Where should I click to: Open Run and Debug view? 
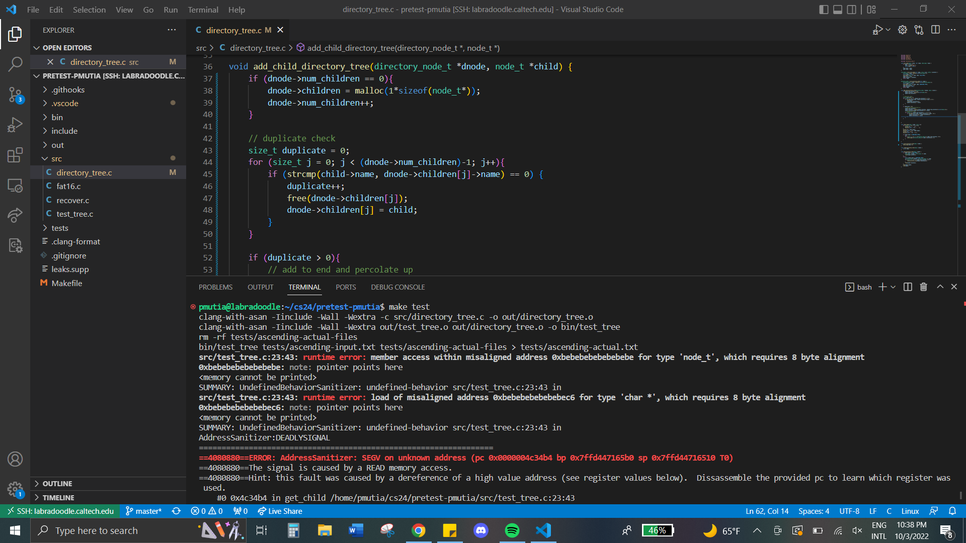click(15, 125)
